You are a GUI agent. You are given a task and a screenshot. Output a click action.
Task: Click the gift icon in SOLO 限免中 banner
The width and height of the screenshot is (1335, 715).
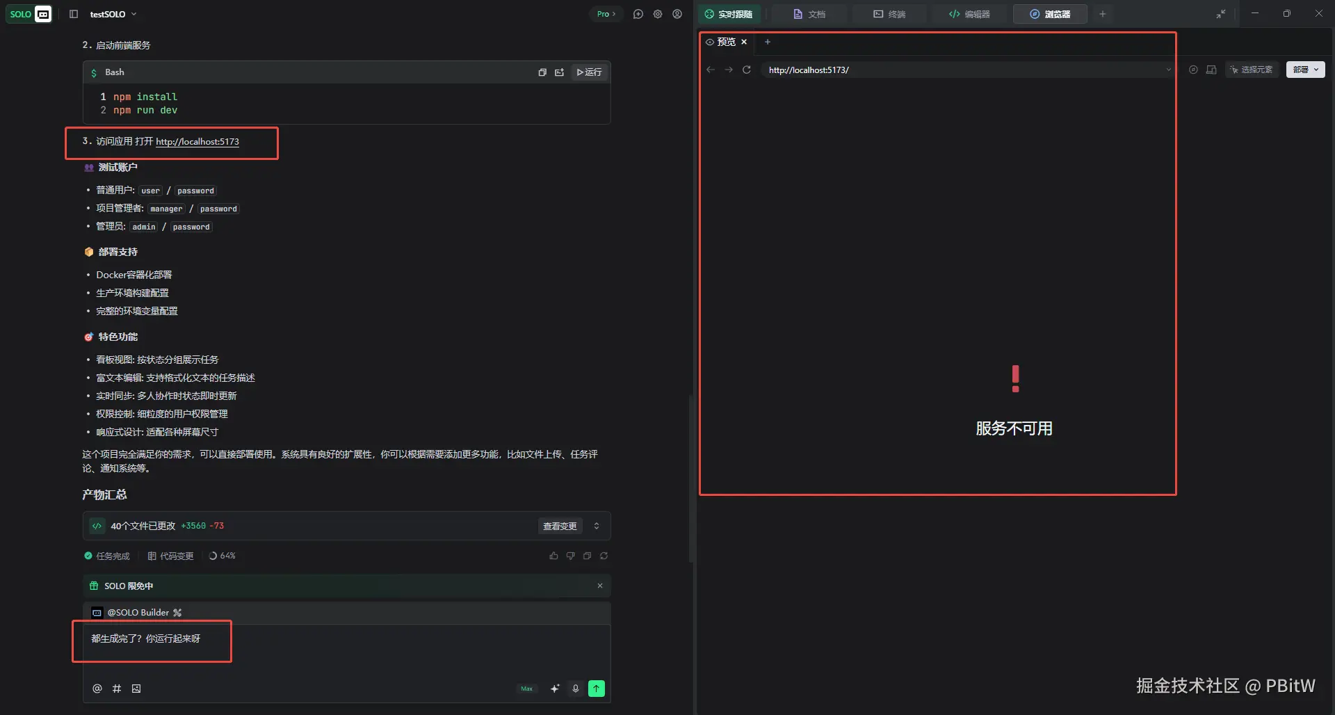(x=94, y=586)
